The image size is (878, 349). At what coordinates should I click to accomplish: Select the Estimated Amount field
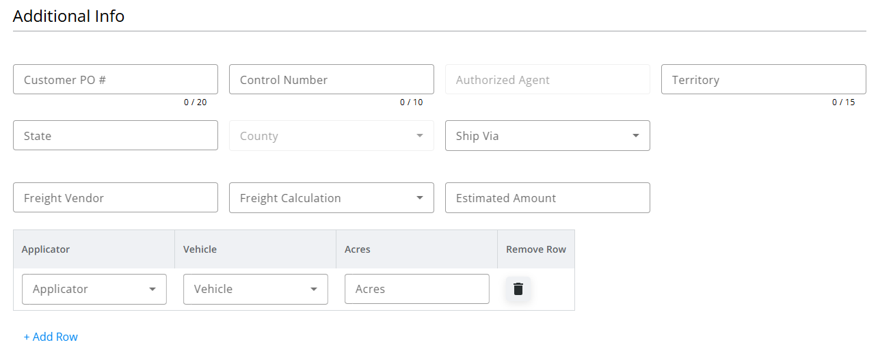[x=547, y=198]
